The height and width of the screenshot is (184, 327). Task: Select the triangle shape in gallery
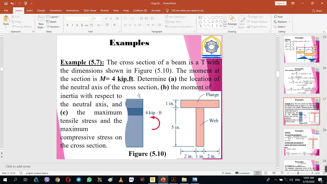[x=201, y=22]
